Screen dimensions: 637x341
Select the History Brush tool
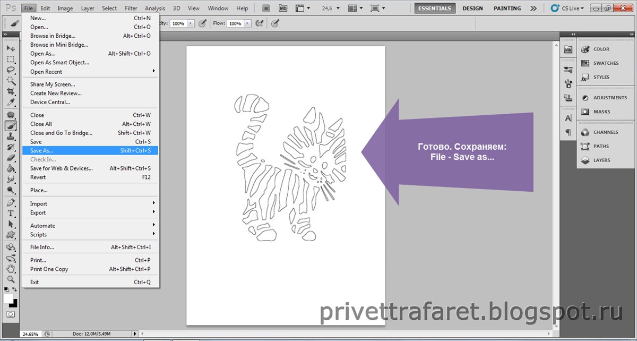click(x=11, y=147)
